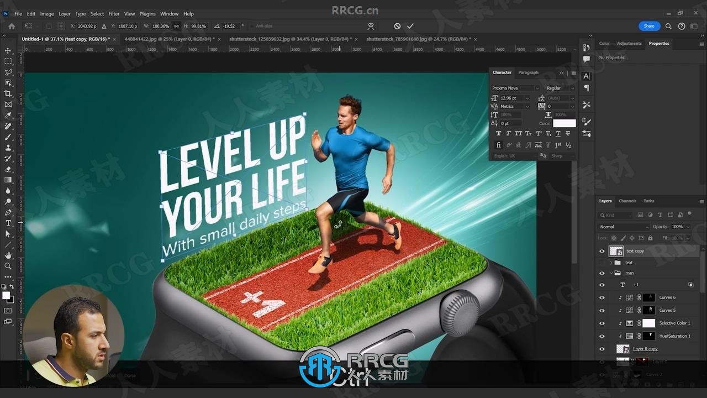Viewport: 707px width, 398px height.
Task: Select the Hand tool
Action: click(x=8, y=255)
